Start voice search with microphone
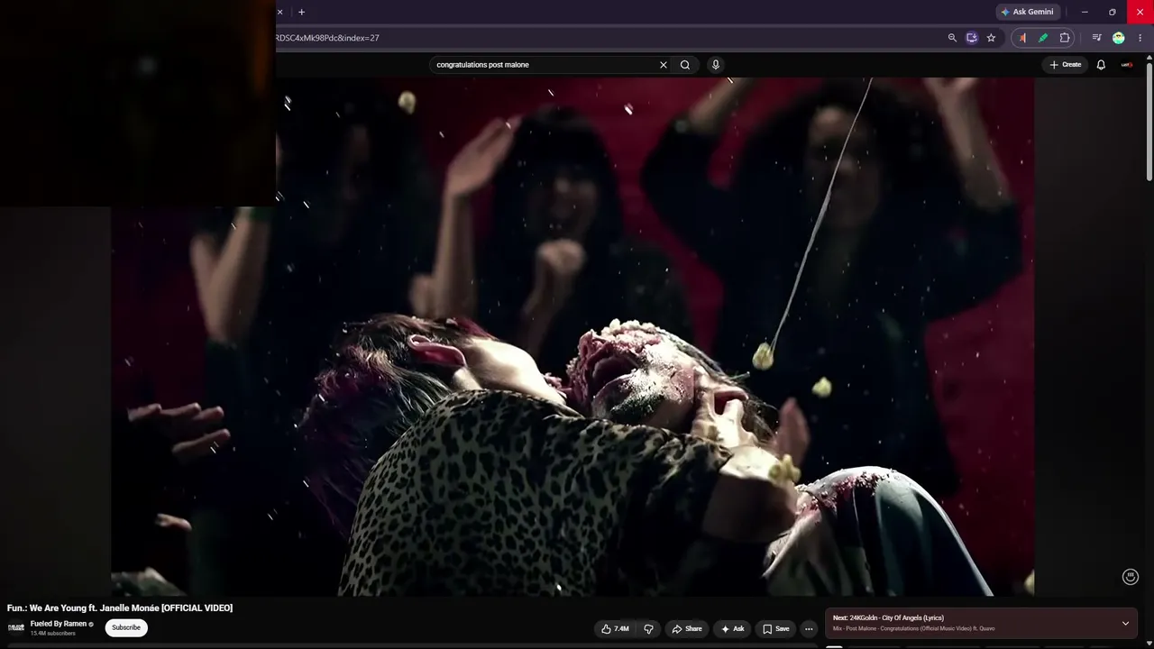 click(x=716, y=65)
